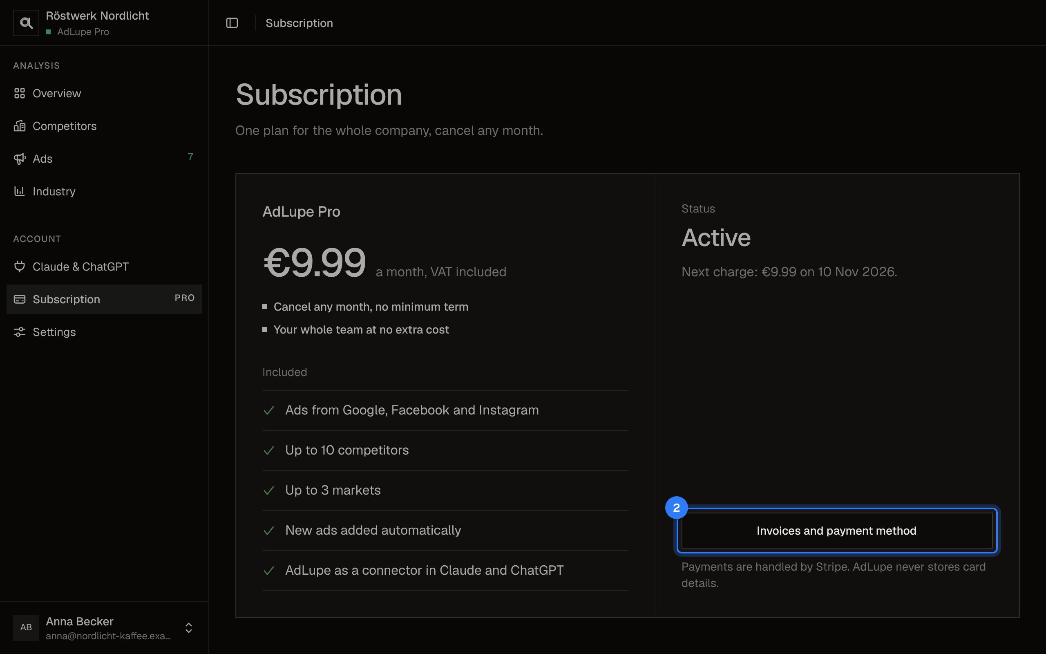Open Invoices and payment method

(837, 531)
